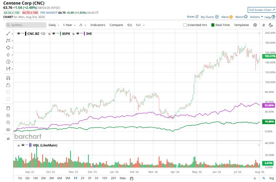The width and height of the screenshot is (276, 182).
Task: Select the arrow marker tool
Action: (8, 55)
